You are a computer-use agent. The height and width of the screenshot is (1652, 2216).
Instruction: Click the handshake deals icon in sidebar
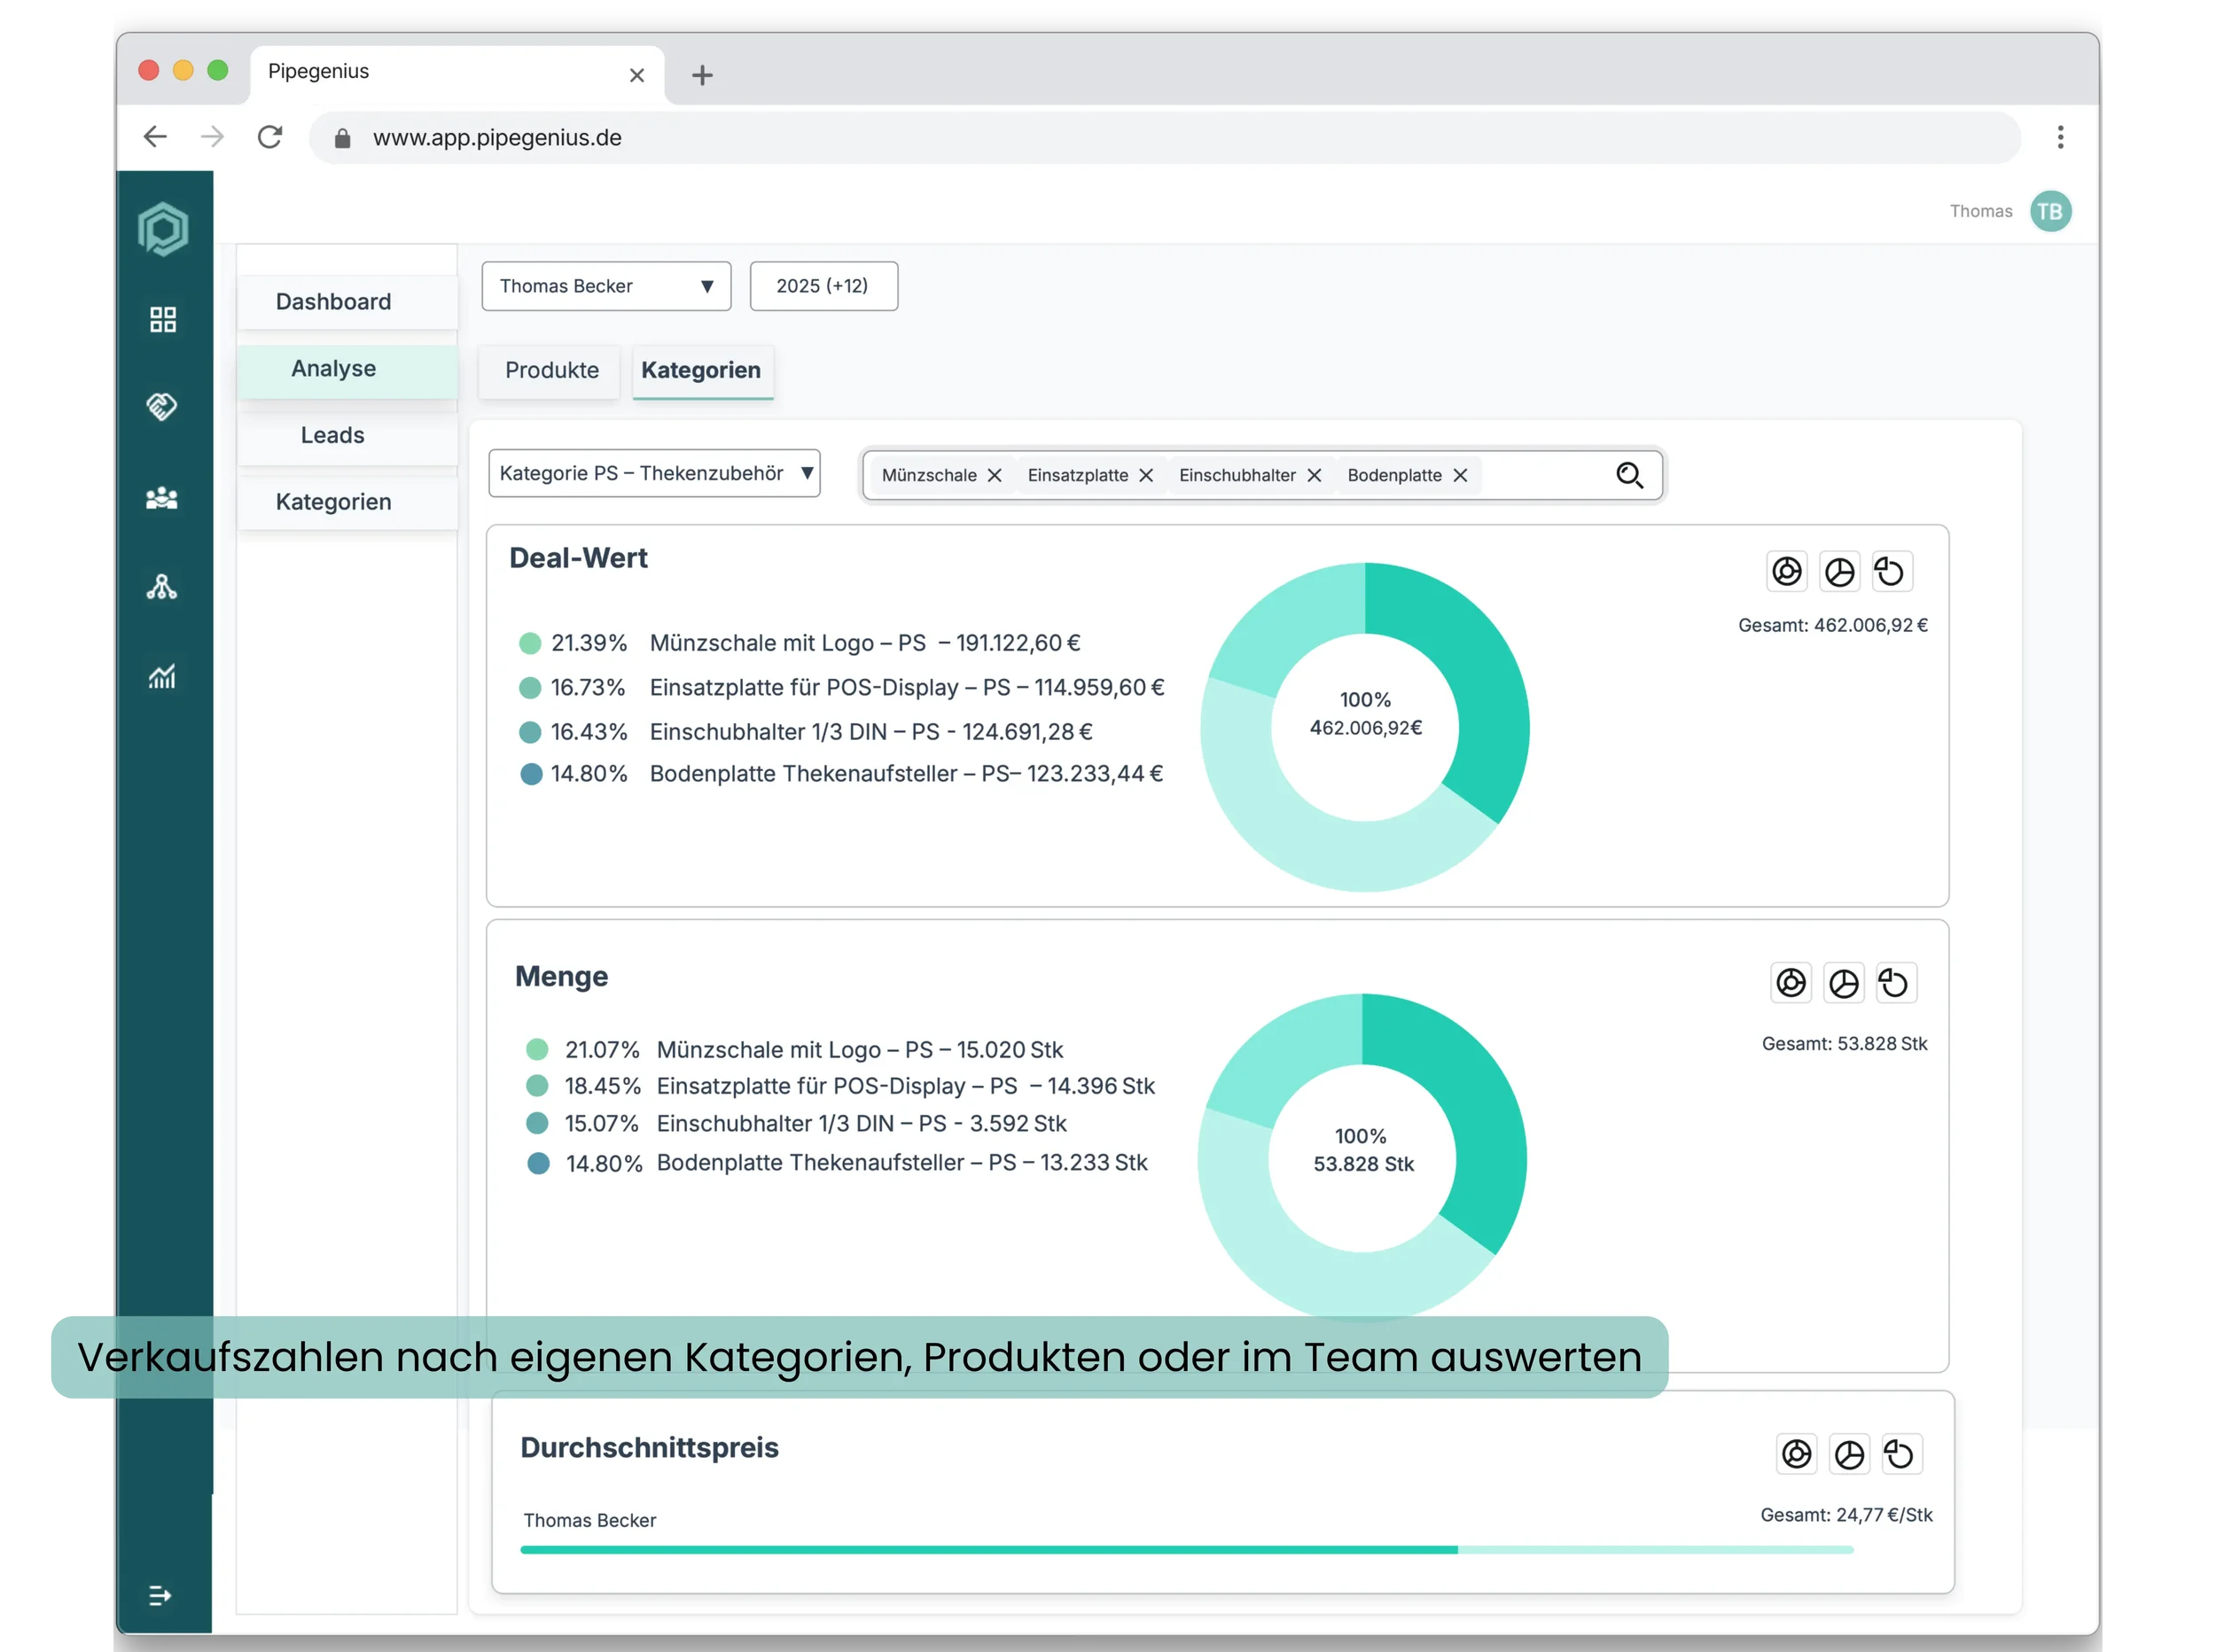(x=162, y=406)
